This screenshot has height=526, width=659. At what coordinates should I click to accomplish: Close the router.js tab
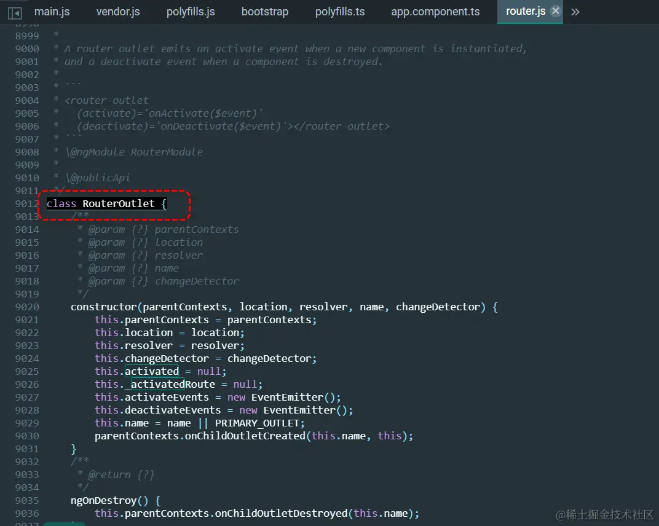point(556,11)
